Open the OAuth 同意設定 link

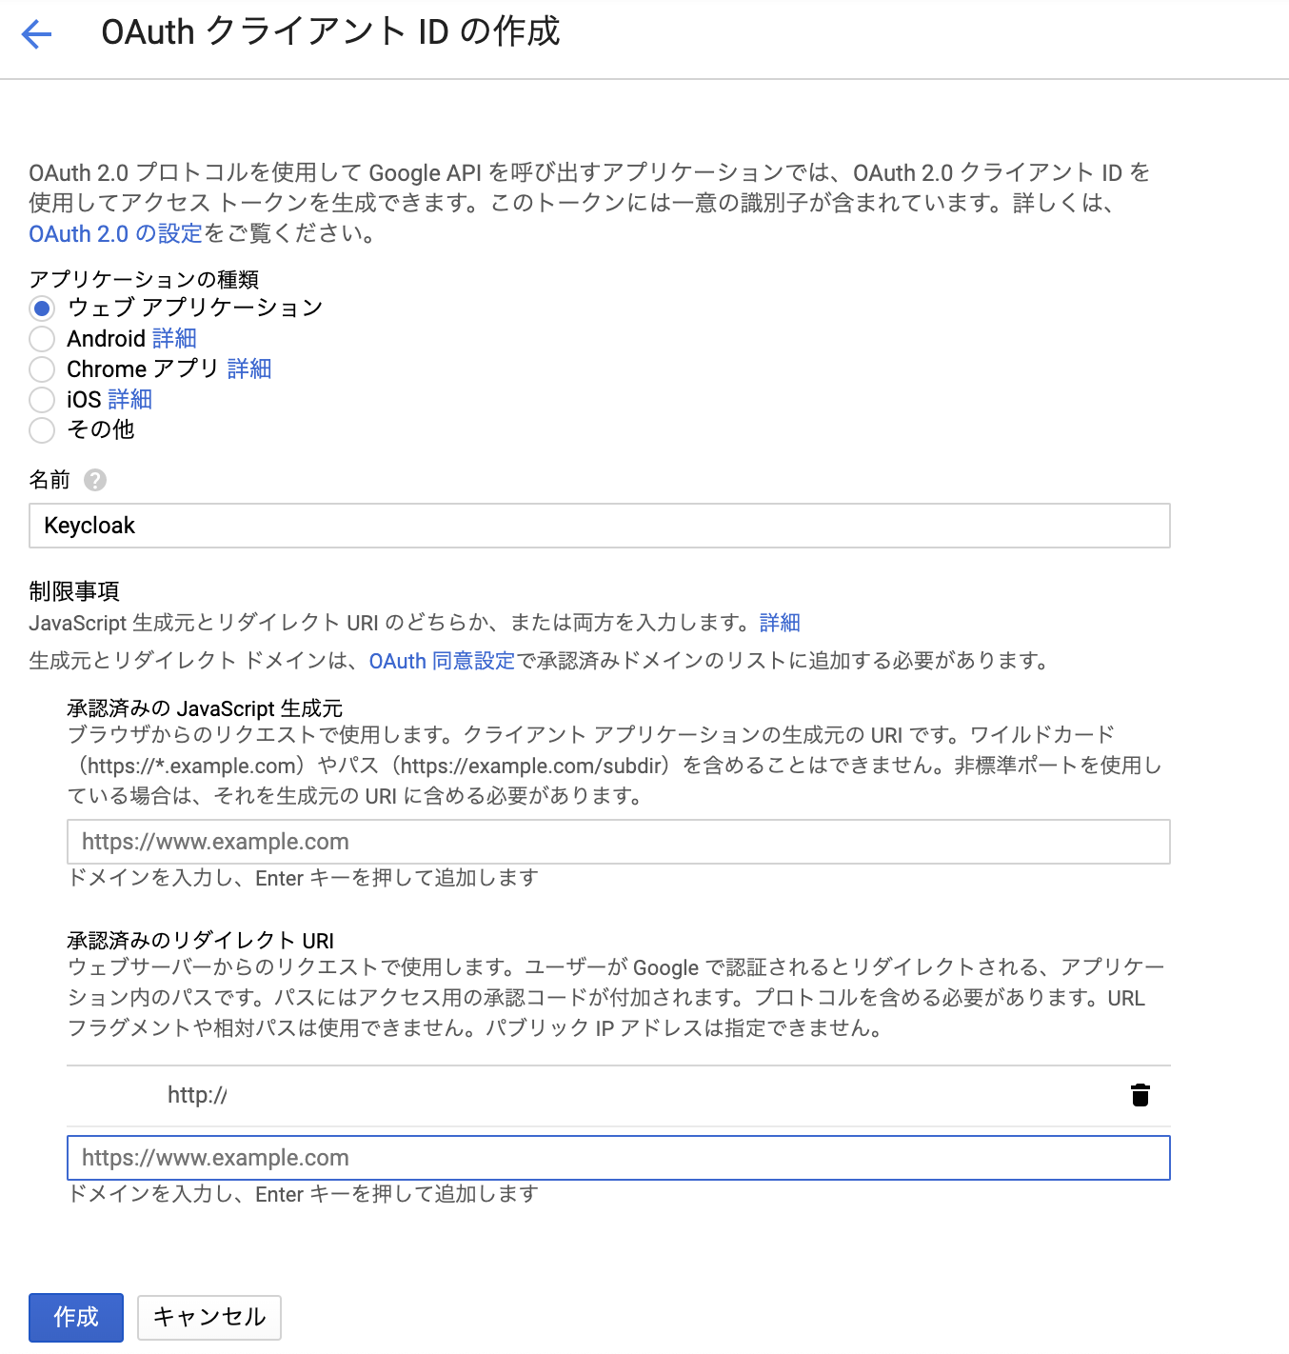[442, 661]
